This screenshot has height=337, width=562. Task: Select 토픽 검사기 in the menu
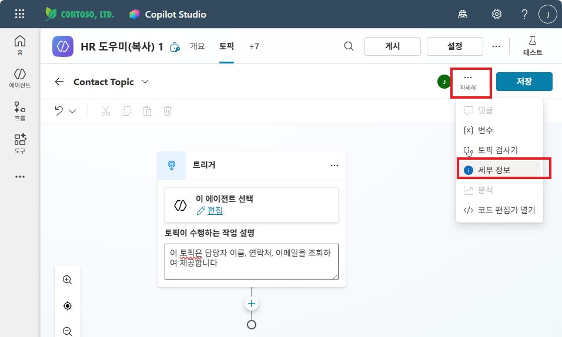pyautogui.click(x=500, y=150)
